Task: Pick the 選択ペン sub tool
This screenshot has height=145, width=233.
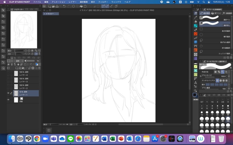Action: (x=216, y=18)
